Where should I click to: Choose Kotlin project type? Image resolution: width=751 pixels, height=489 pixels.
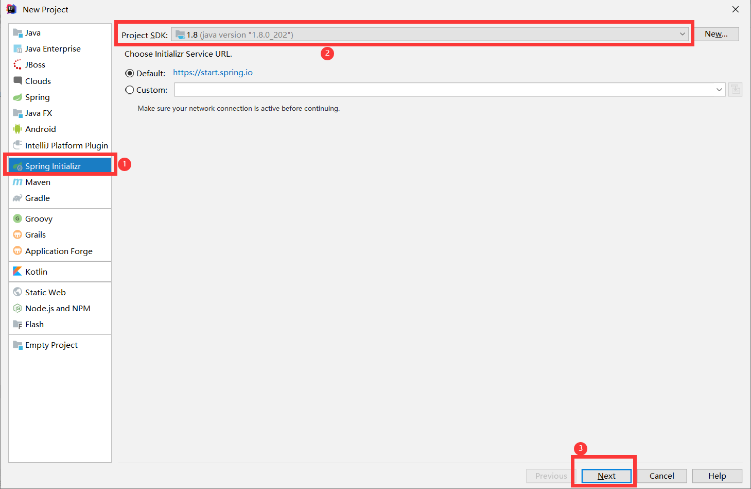60,272
